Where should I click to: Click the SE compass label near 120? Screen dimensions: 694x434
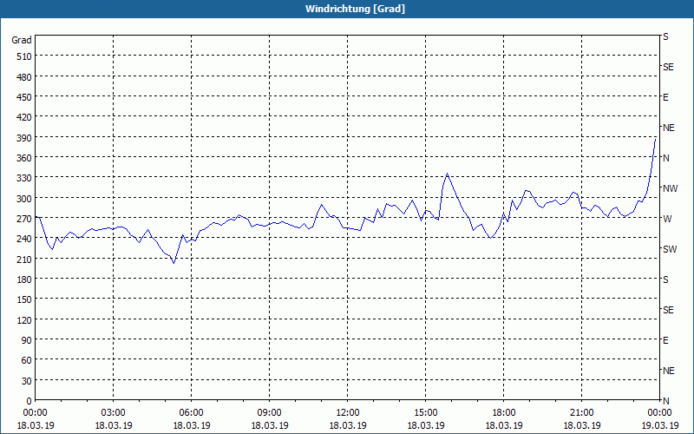pos(668,311)
